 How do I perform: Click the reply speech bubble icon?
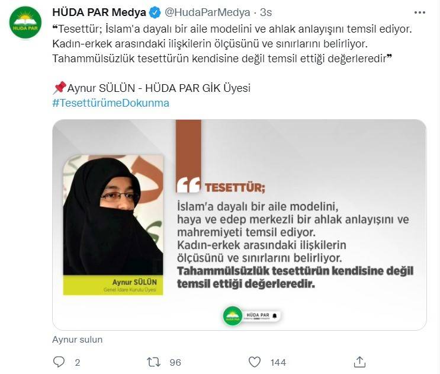(x=59, y=362)
